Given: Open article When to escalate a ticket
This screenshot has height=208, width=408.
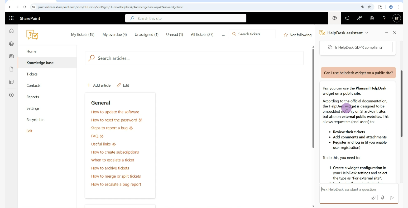Looking at the screenshot, I should (113, 160).
